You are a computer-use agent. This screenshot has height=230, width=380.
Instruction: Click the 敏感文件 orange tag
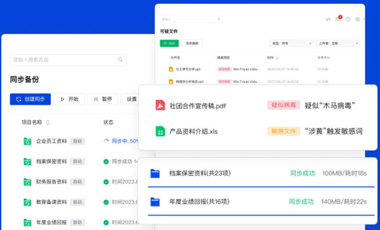[284, 131]
